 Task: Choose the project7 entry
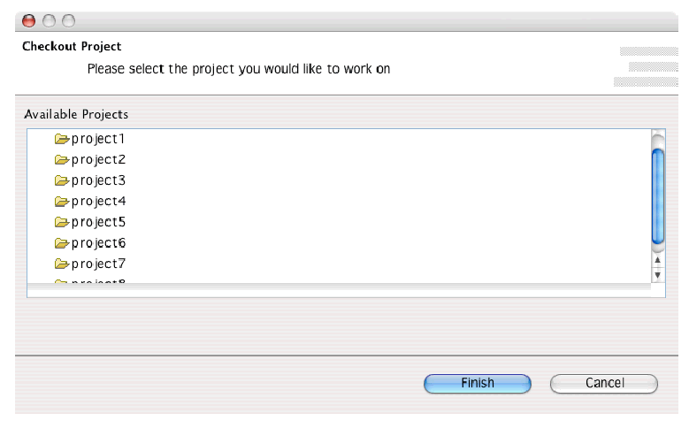[99, 263]
